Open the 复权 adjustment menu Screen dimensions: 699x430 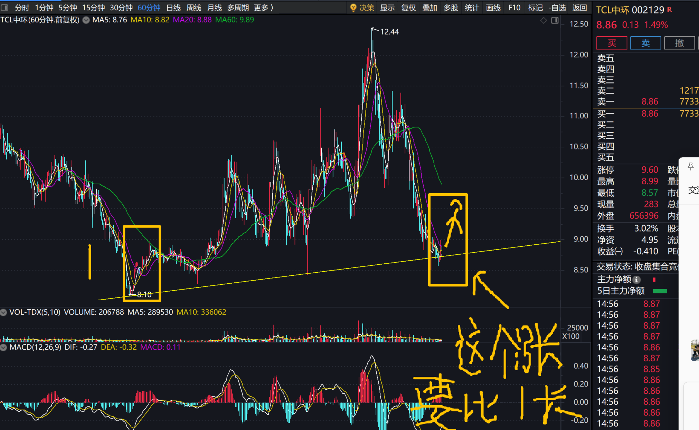[x=409, y=8]
